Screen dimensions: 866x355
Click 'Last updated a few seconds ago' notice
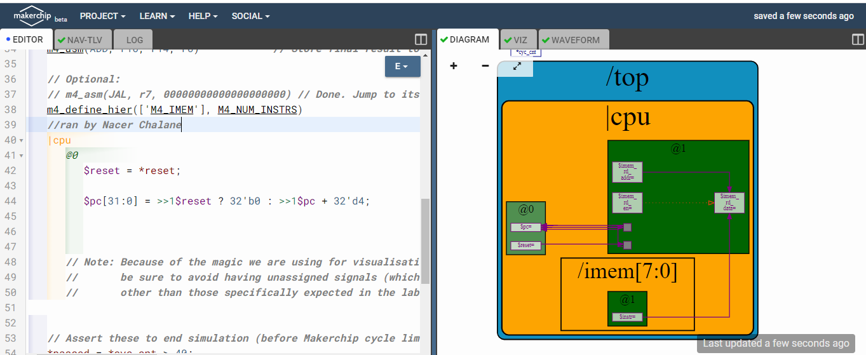pyautogui.click(x=776, y=344)
